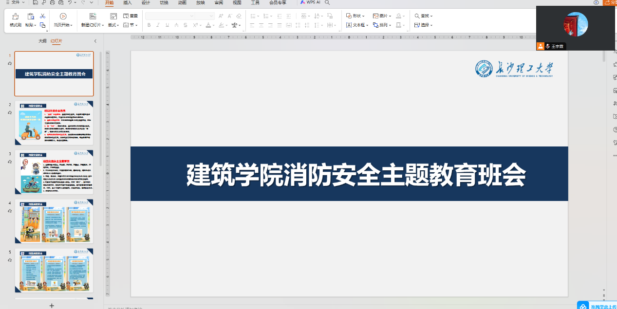Click the Format Painter (格式刷) icon

(15, 17)
